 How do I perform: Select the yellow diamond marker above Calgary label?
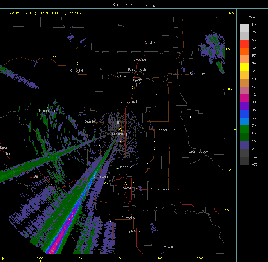pos(126,183)
